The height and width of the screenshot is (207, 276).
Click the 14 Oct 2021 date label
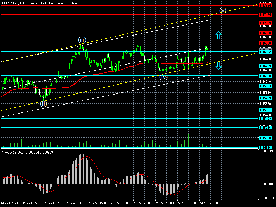coord(10,203)
